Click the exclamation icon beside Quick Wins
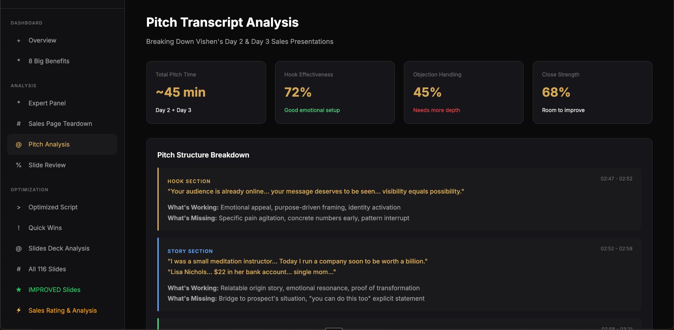This screenshot has height=330, width=674. [x=19, y=228]
